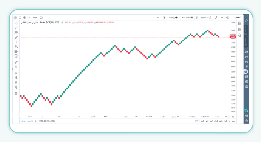Click the app logo atop dark sidebar
Screen dimensions: 261x142
[x=246, y=16]
